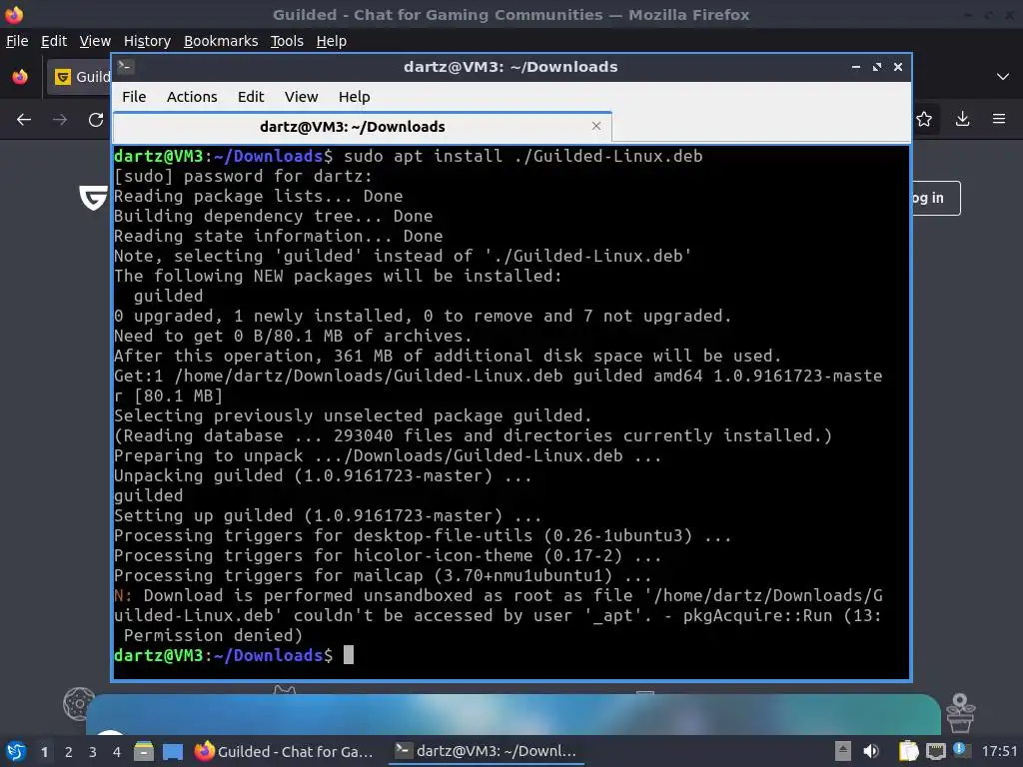The image size is (1023, 767).
Task: Open Firefox hamburger application menu
Action: 999,119
